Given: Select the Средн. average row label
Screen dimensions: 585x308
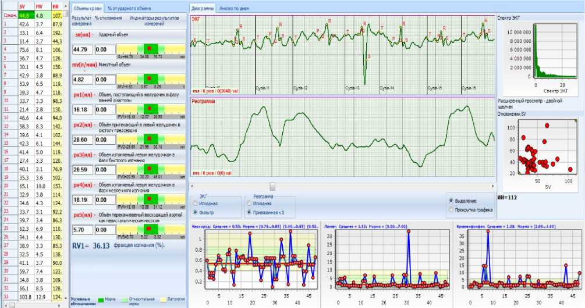Looking at the screenshot, I should (x=10, y=16).
